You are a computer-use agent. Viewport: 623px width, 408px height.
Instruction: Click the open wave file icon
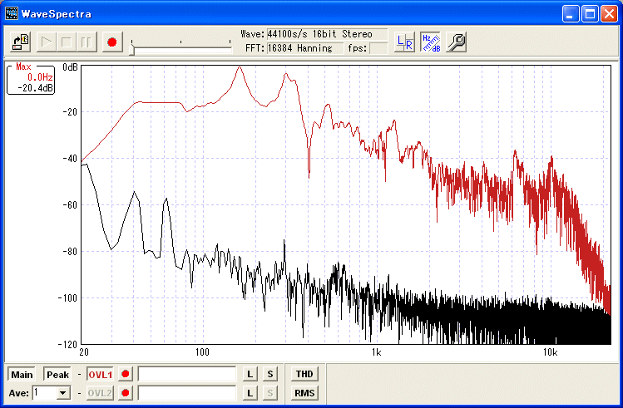22,42
